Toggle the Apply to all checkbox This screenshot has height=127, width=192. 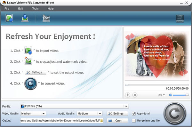tap(134, 114)
